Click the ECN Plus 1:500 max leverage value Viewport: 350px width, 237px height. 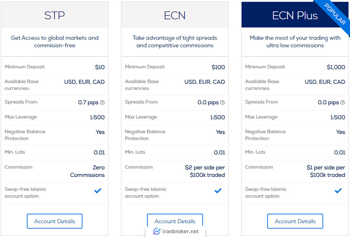(x=338, y=117)
